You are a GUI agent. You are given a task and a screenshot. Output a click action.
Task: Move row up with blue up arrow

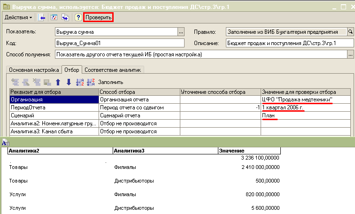(58, 82)
